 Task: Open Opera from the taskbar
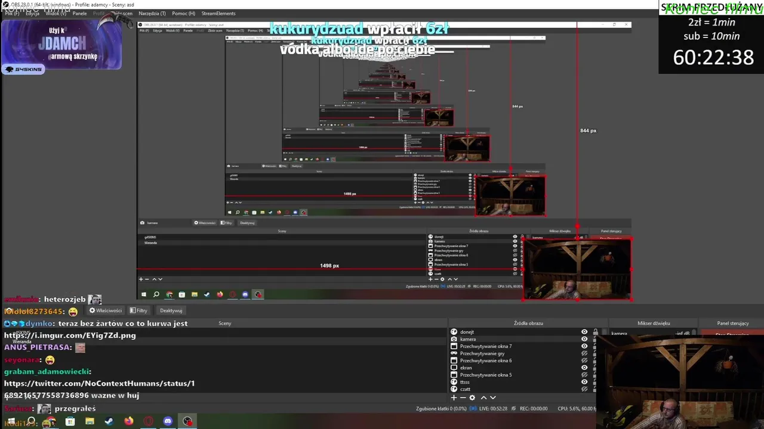coord(148,421)
